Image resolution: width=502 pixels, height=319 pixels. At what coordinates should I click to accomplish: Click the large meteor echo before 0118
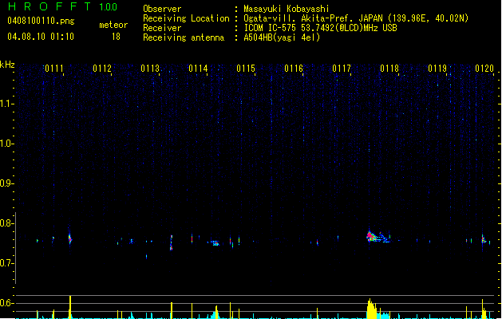click(x=377, y=237)
